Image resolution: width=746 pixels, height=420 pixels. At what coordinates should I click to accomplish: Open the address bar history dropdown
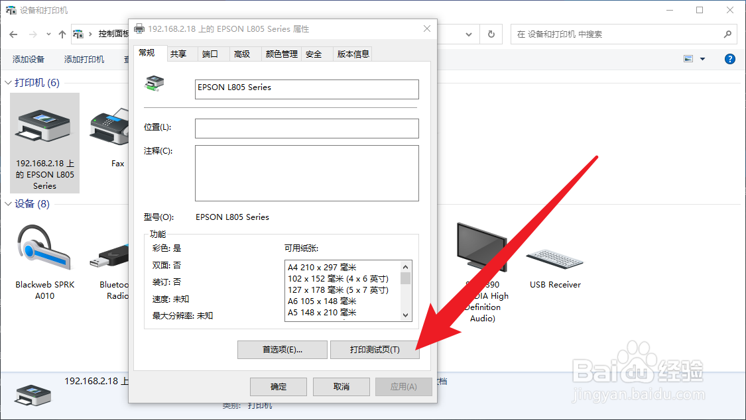(469, 34)
